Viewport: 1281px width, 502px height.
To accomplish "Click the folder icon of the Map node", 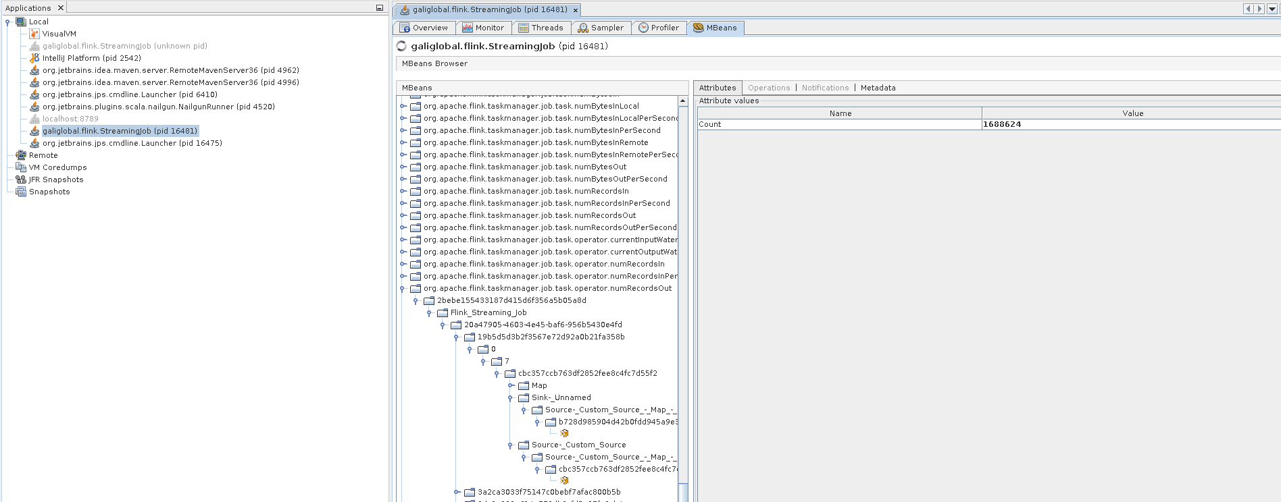I will (524, 386).
